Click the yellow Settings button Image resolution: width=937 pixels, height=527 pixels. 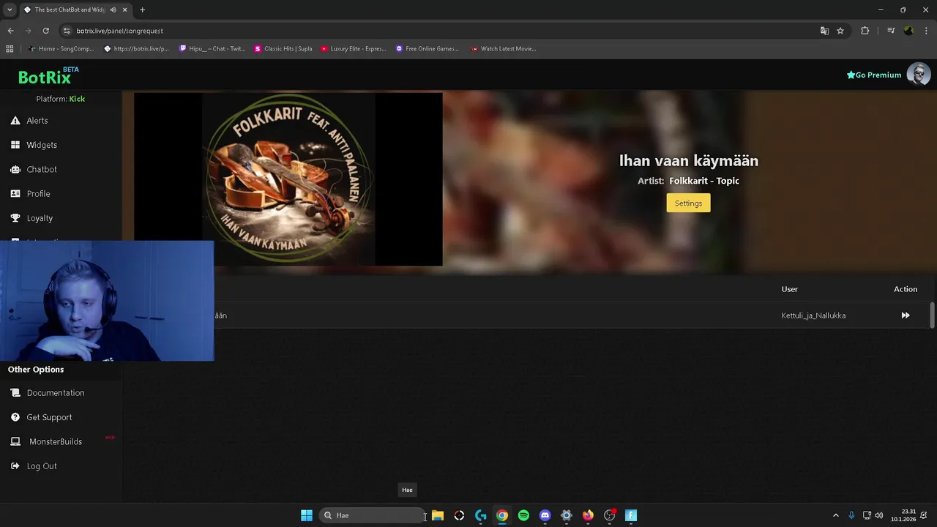688,203
